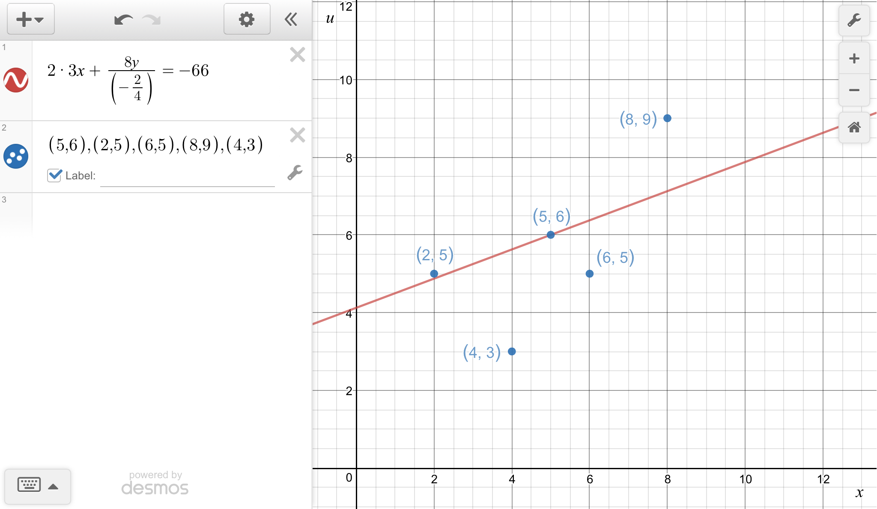Click the powered by Desmos link
This screenshot has height=509, width=877.
[x=155, y=483]
